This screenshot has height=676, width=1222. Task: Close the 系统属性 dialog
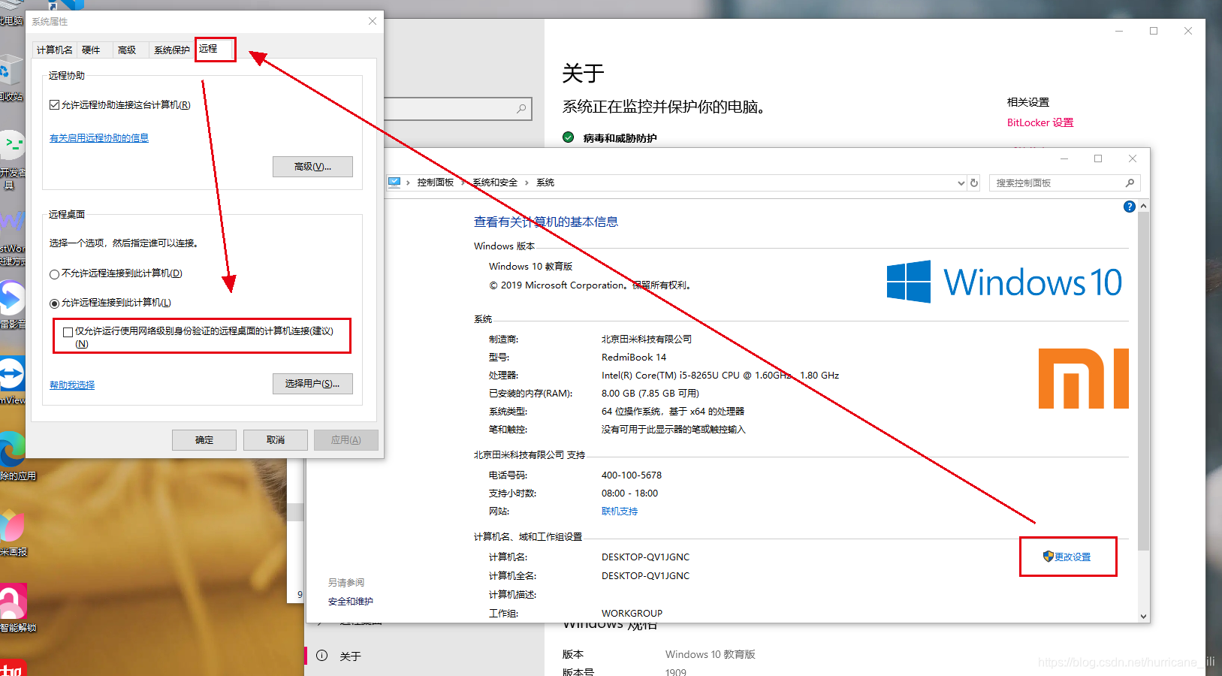(x=373, y=21)
